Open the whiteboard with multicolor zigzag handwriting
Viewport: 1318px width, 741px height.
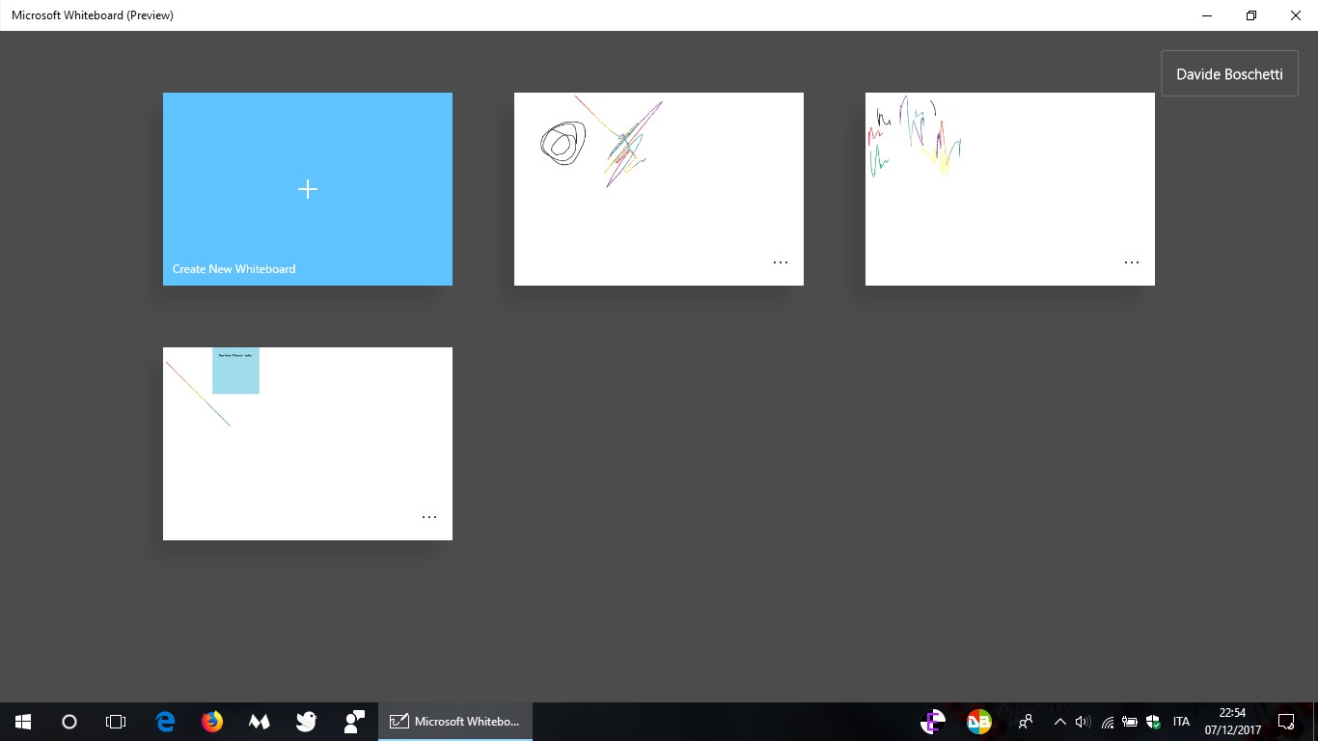(1010, 189)
